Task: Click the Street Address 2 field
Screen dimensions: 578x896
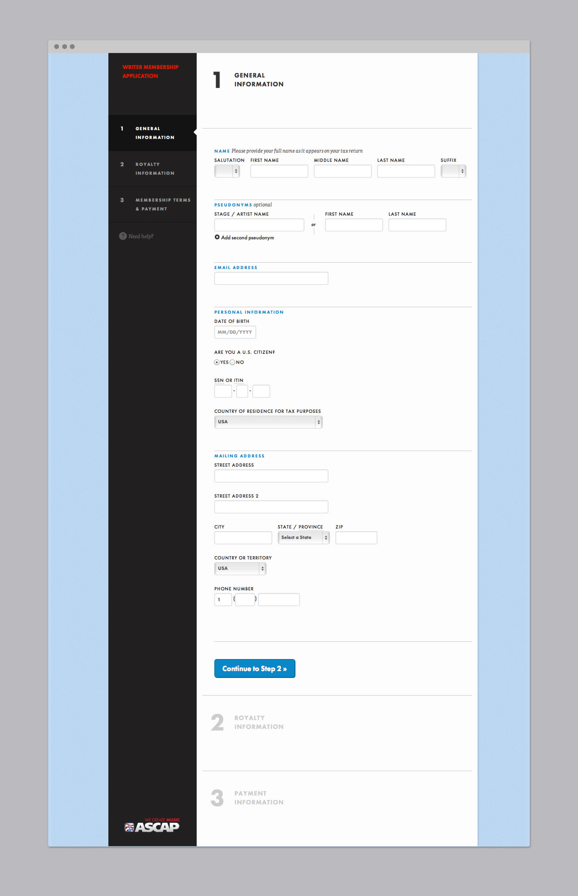Action: [271, 507]
